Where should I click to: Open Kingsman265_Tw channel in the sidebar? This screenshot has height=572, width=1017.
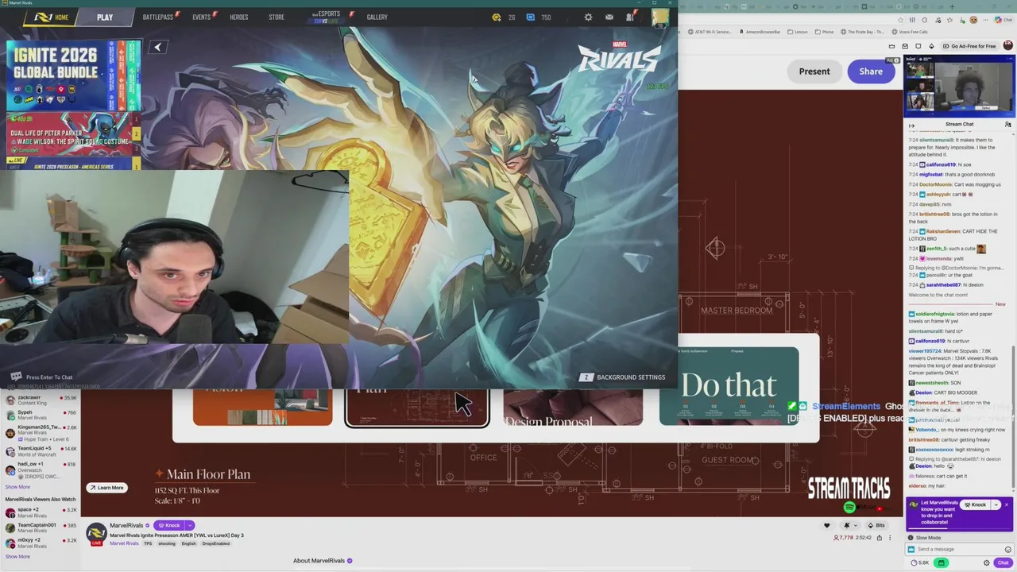click(x=41, y=432)
